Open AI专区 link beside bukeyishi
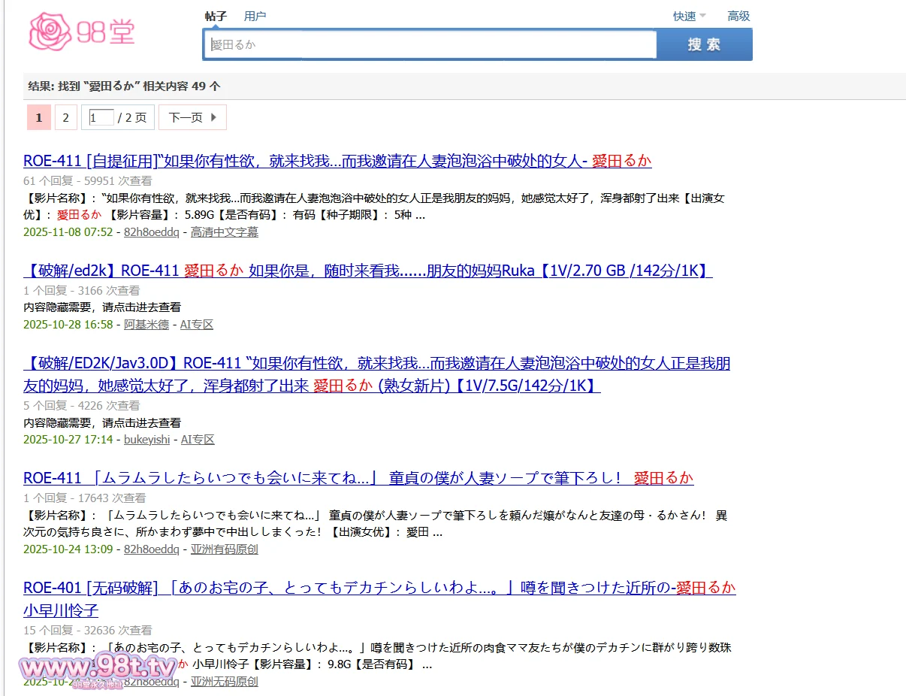Viewport: 906px width, 696px height. click(198, 439)
